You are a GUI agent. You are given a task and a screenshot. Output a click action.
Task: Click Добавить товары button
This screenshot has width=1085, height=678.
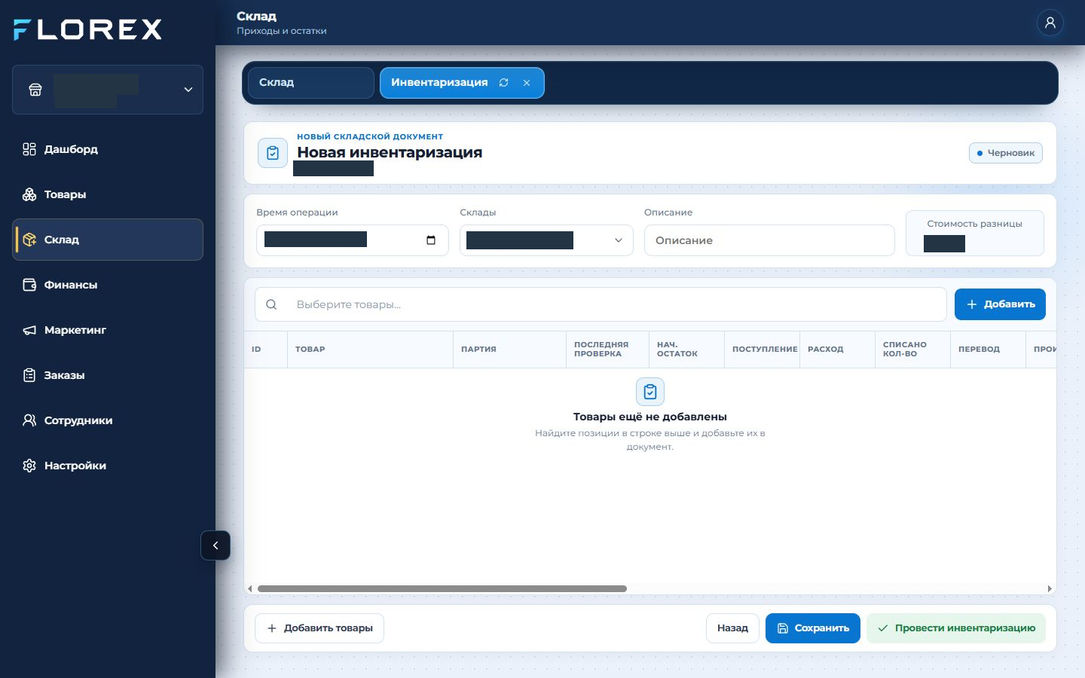click(319, 628)
